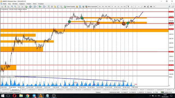Select the rectangle shape tool
This screenshot has height=98, width=175.
[145, 7]
